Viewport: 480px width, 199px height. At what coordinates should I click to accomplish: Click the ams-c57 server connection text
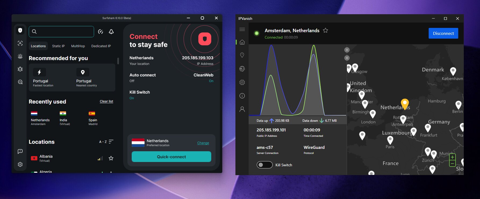pyautogui.click(x=265, y=147)
